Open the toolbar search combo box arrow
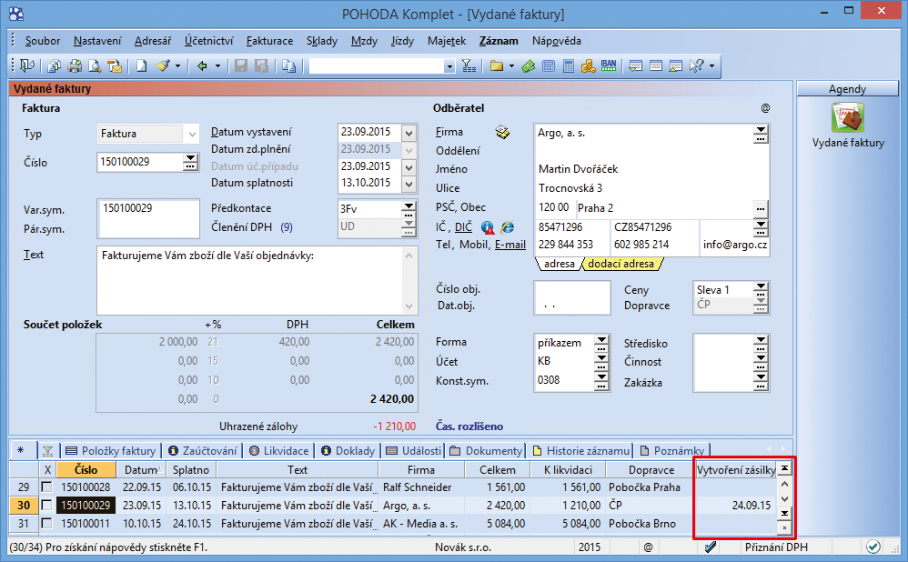This screenshot has height=562, width=908. coord(449,66)
